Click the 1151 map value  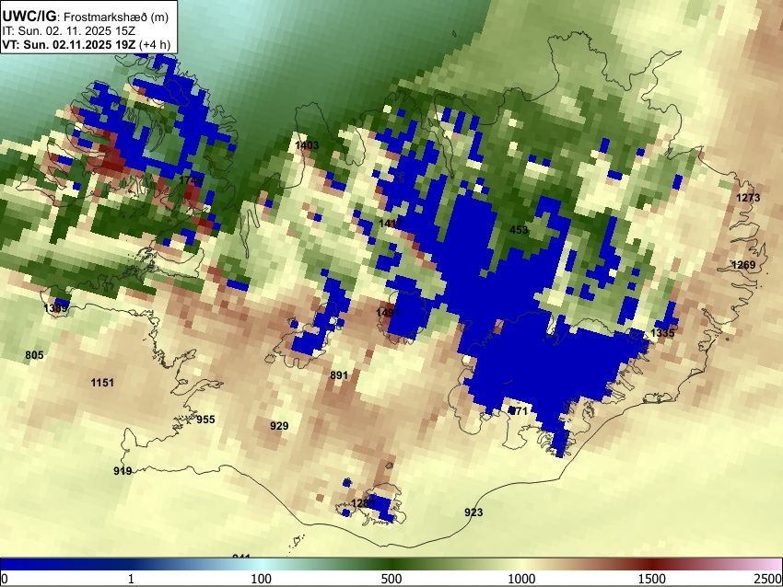pyautogui.click(x=102, y=383)
